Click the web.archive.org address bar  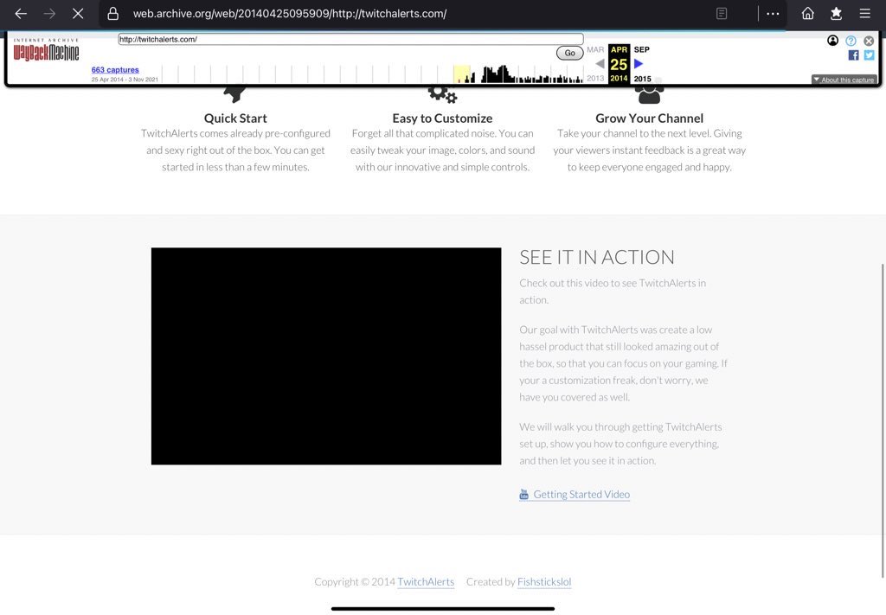pos(290,14)
